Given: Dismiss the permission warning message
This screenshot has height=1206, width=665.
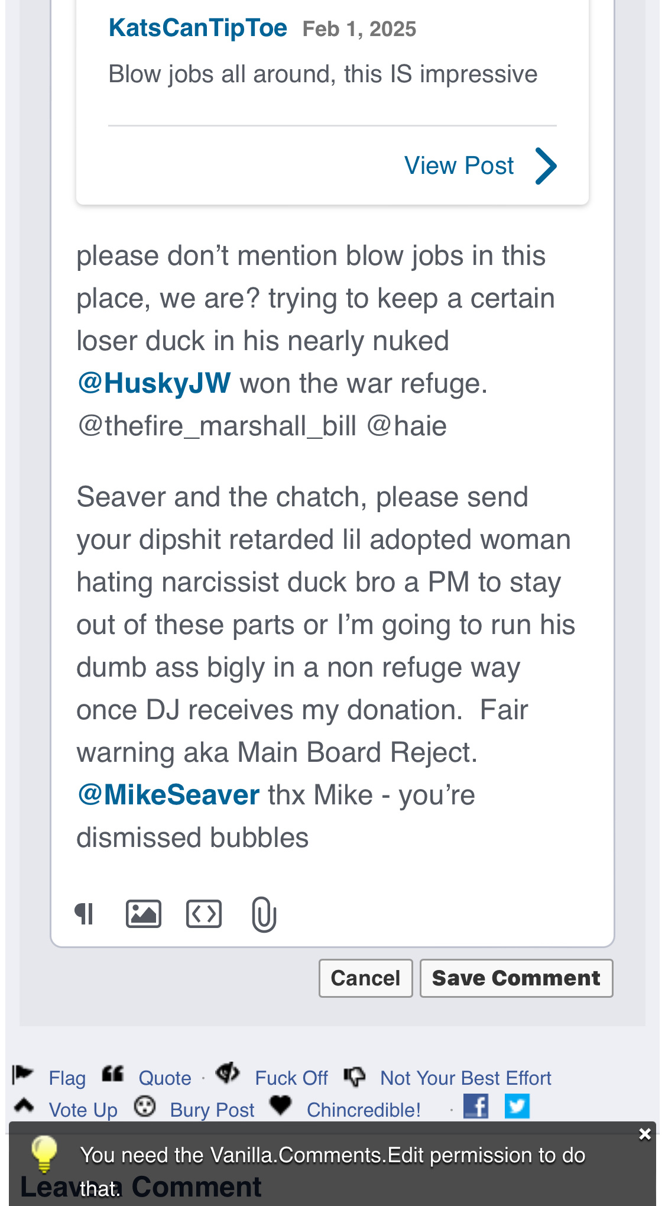Looking at the screenshot, I should tap(645, 1134).
